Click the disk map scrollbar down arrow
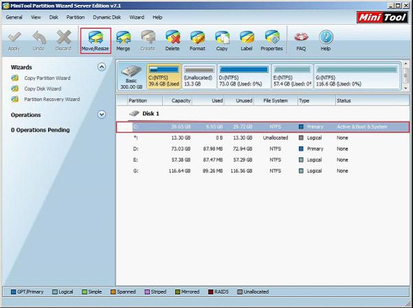Viewport: 413px width, 308px height. pyautogui.click(x=406, y=88)
